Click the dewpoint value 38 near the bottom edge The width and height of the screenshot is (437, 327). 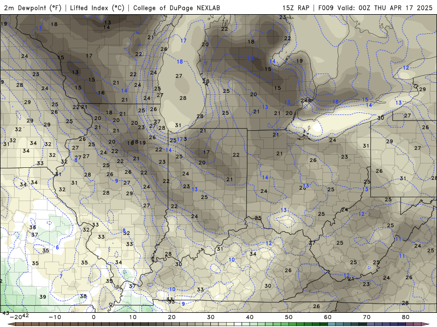point(83,296)
